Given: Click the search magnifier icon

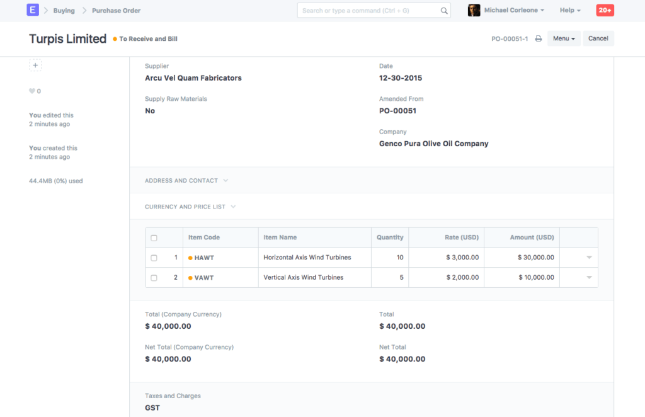Looking at the screenshot, I should [x=444, y=10].
